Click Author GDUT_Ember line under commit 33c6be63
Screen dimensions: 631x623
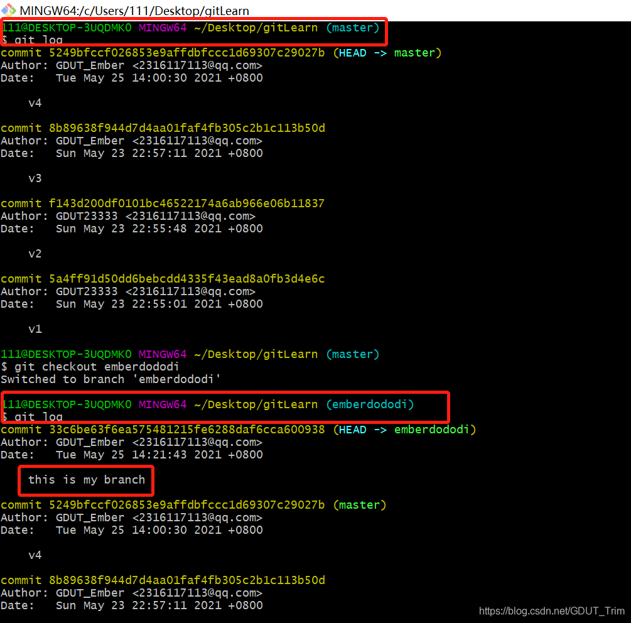coord(132,442)
